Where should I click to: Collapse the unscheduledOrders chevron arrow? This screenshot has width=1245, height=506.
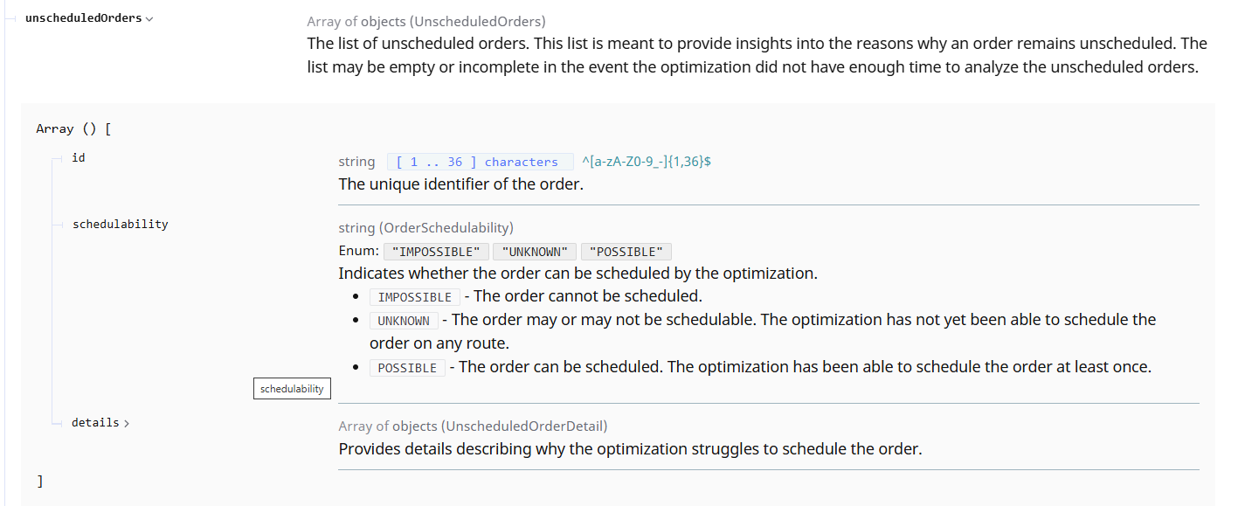click(149, 18)
